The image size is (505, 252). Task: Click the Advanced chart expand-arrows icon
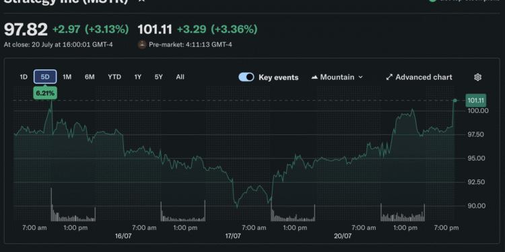389,77
